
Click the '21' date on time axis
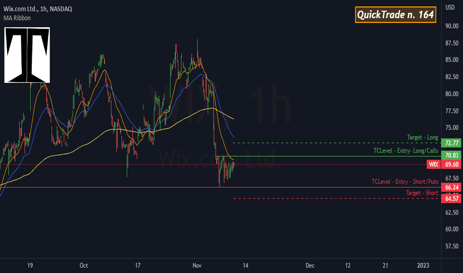(x=386, y=266)
